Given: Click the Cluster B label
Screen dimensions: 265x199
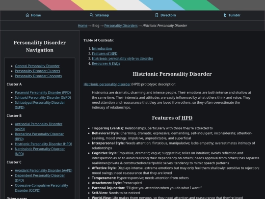Looking at the screenshot, I should point(14,116).
